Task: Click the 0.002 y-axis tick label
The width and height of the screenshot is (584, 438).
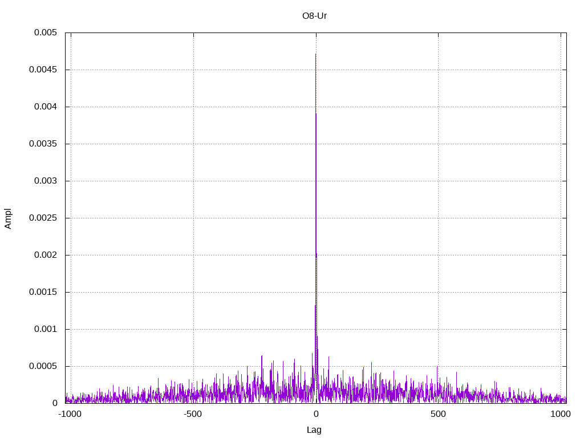Action: pos(46,255)
